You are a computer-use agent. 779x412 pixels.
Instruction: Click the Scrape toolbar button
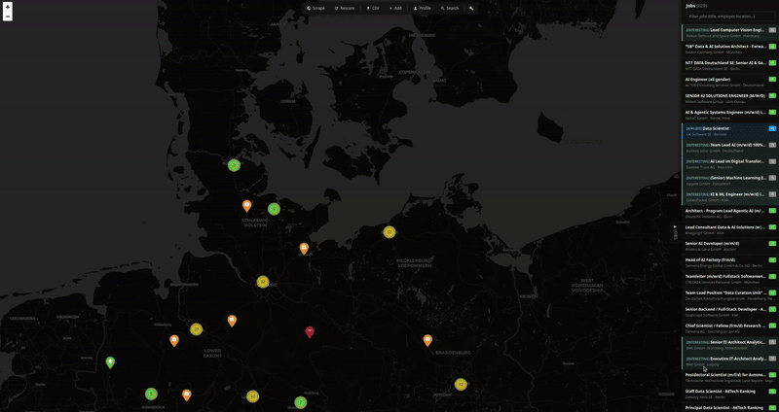(x=315, y=8)
